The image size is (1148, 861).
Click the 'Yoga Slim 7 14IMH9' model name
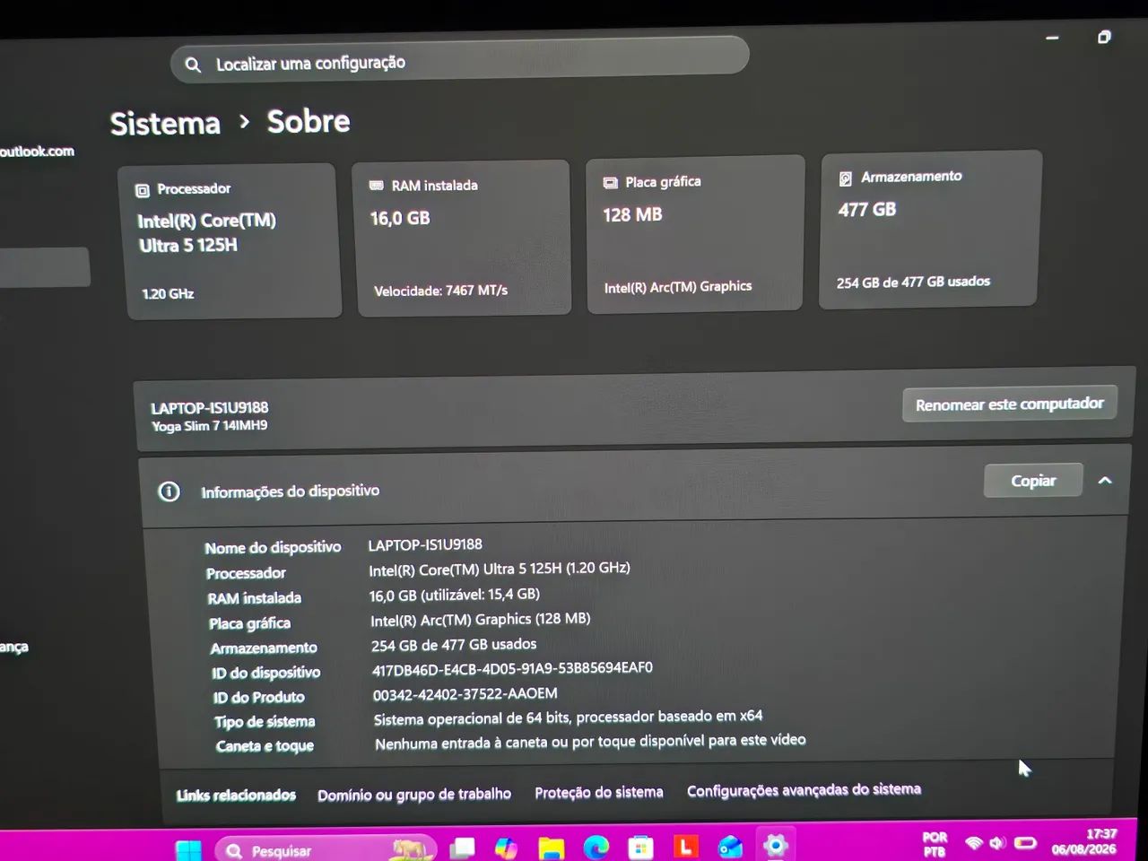pos(209,426)
